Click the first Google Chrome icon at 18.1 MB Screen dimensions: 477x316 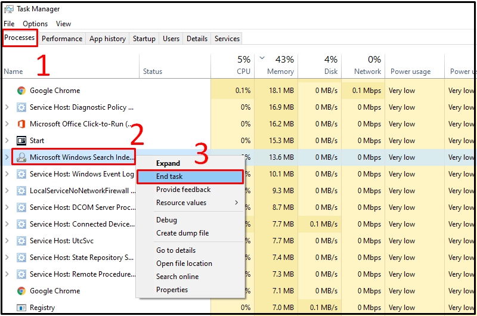[21, 91]
